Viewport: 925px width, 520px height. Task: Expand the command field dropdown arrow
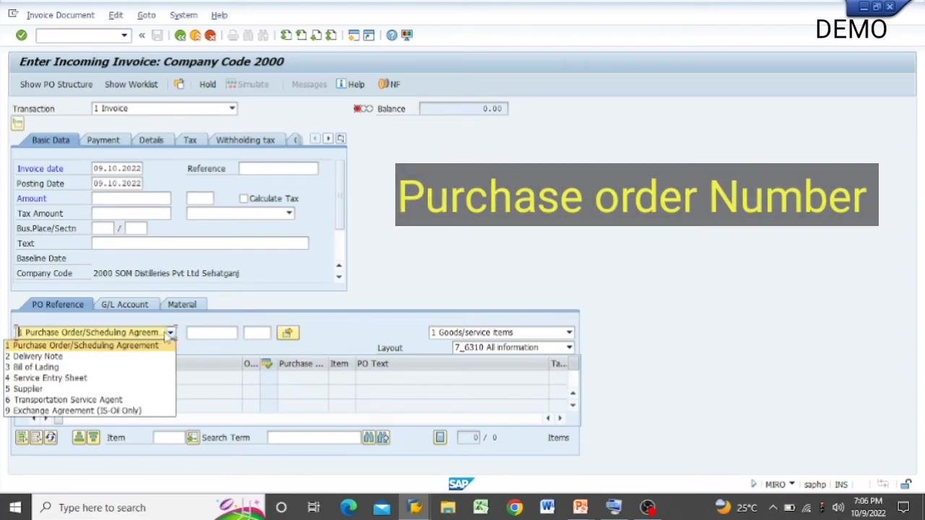click(x=124, y=35)
